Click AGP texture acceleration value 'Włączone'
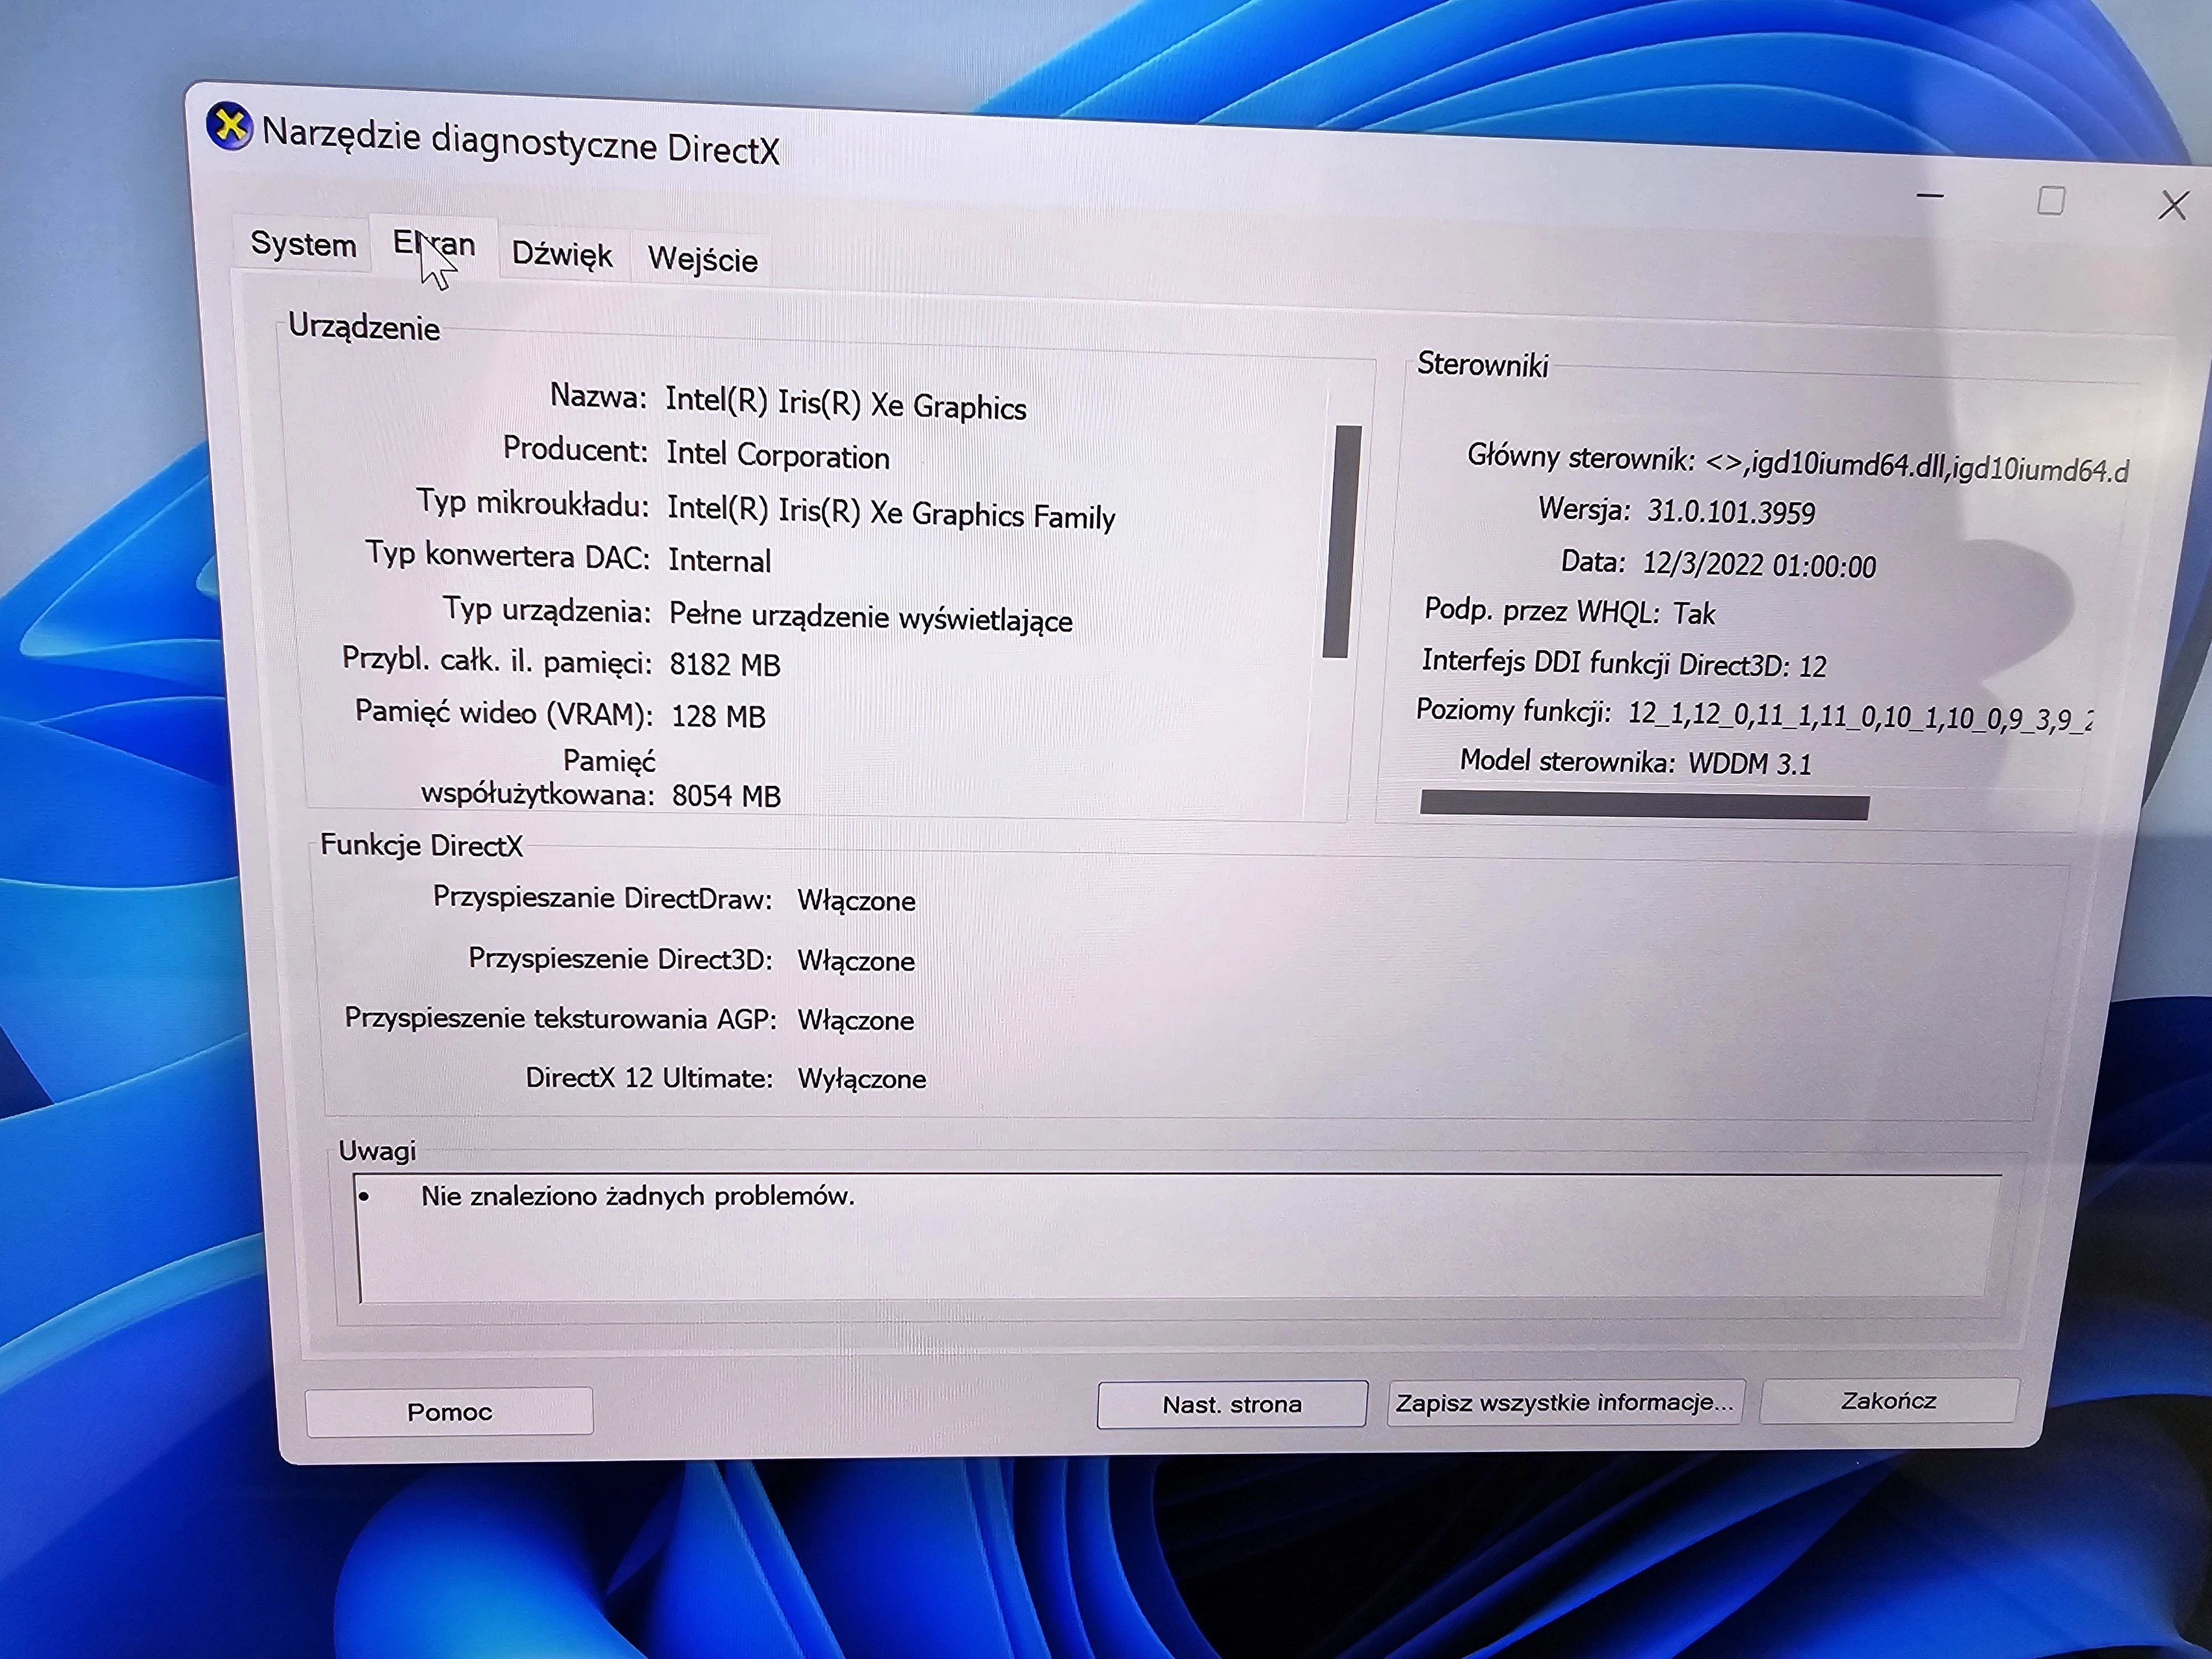The width and height of the screenshot is (2212, 1659). coord(856,1020)
